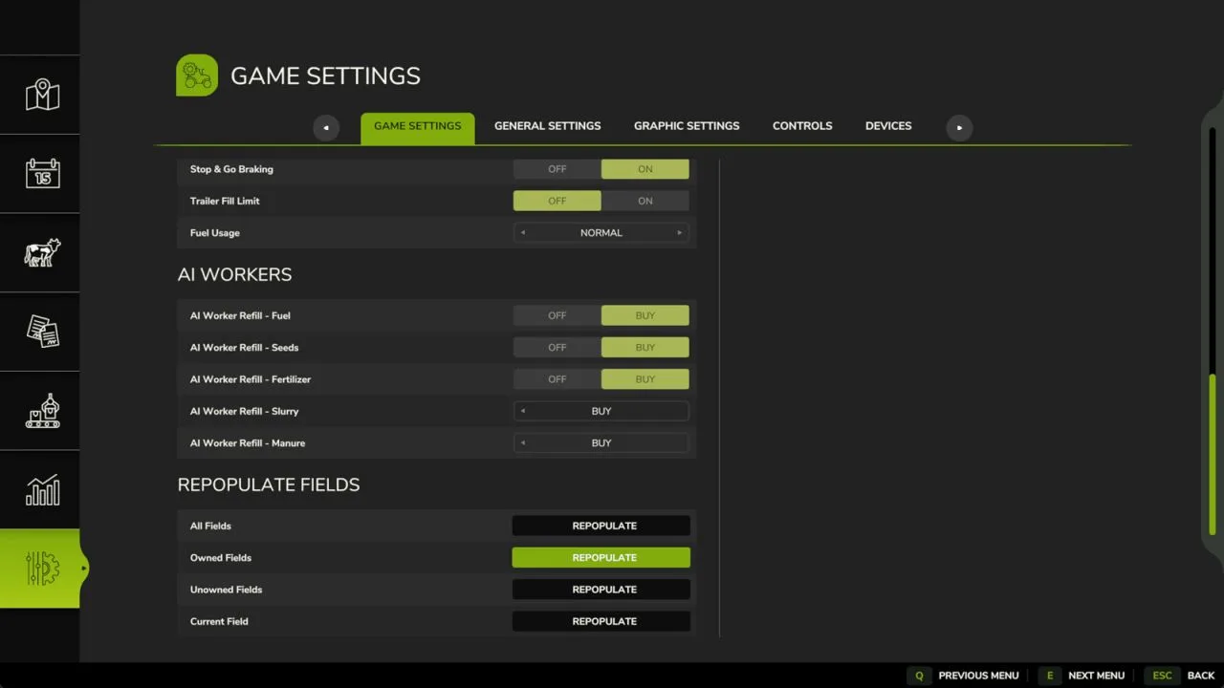The width and height of the screenshot is (1224, 688).
Task: Open the calendar sidebar icon
Action: pos(42,173)
